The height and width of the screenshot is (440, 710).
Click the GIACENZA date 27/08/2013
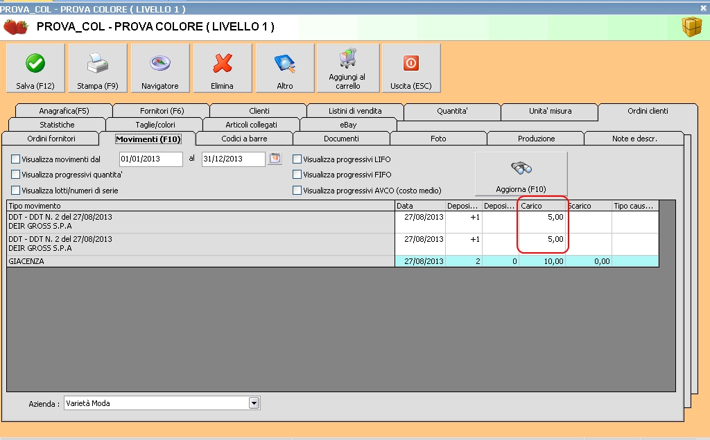(x=420, y=261)
